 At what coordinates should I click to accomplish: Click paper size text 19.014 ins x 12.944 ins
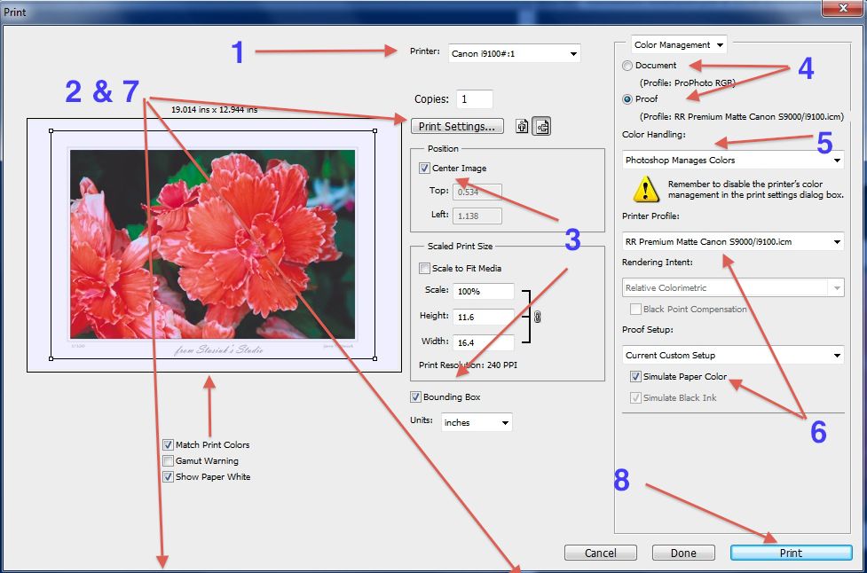coord(215,110)
